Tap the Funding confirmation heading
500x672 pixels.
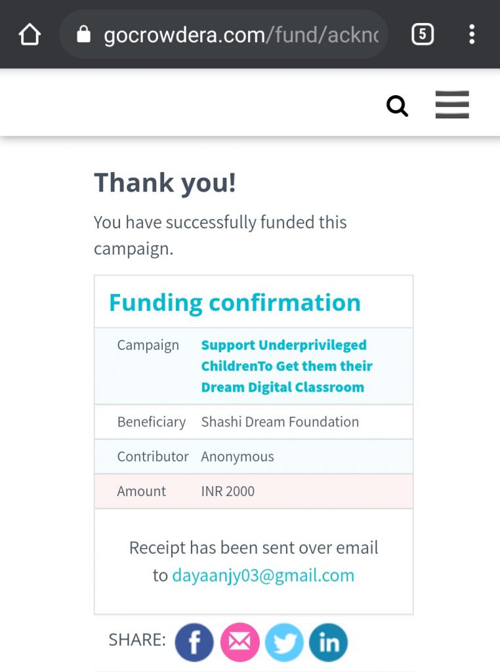(x=235, y=303)
